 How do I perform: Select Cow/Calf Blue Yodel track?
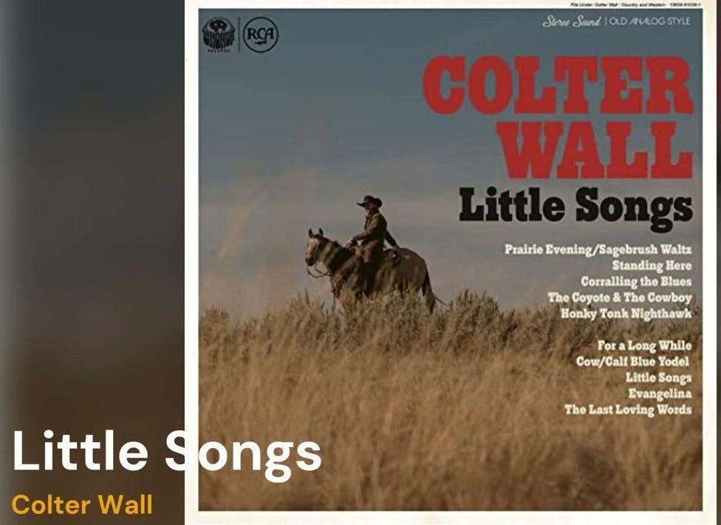(x=632, y=361)
